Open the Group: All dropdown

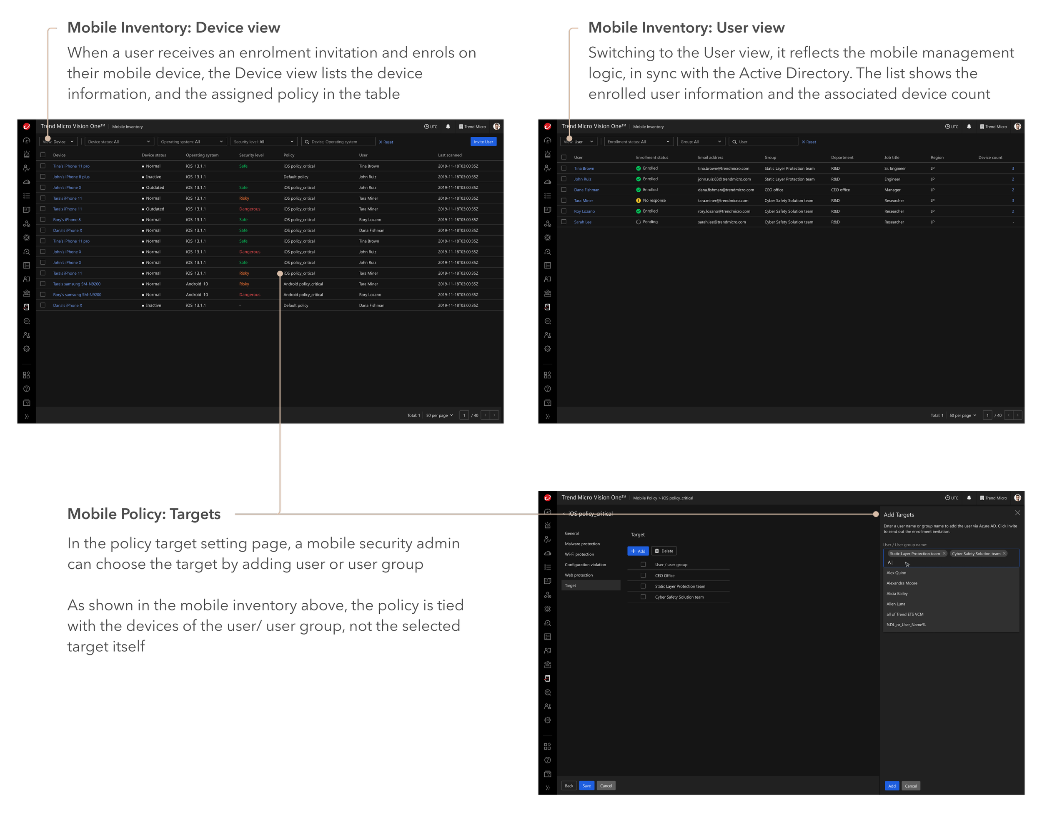[701, 142]
